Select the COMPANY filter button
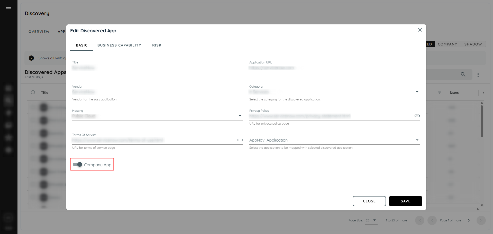Screen dimensions: 493x234 pos(447,44)
